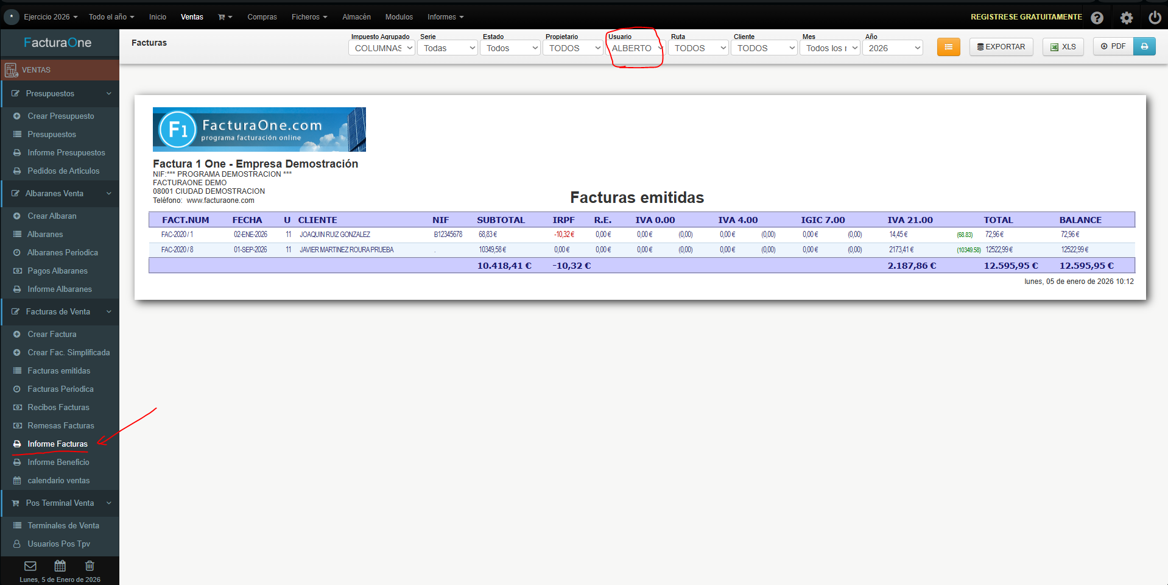The height and width of the screenshot is (585, 1168).
Task: Collapse the Facturas de Venta section
Action: tap(60, 311)
